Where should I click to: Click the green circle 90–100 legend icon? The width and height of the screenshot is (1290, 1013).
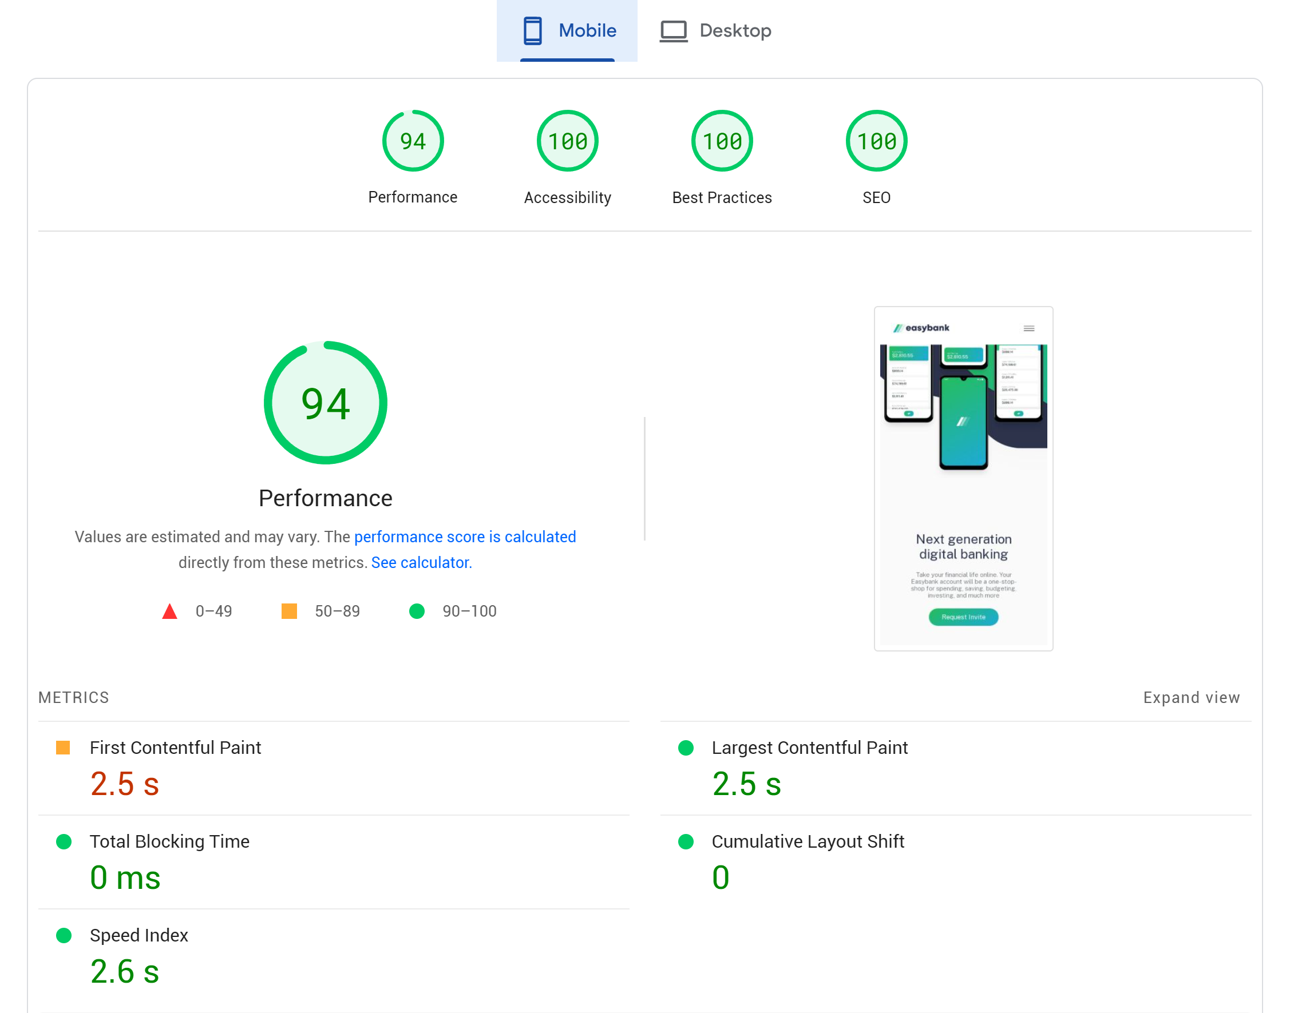pos(417,611)
